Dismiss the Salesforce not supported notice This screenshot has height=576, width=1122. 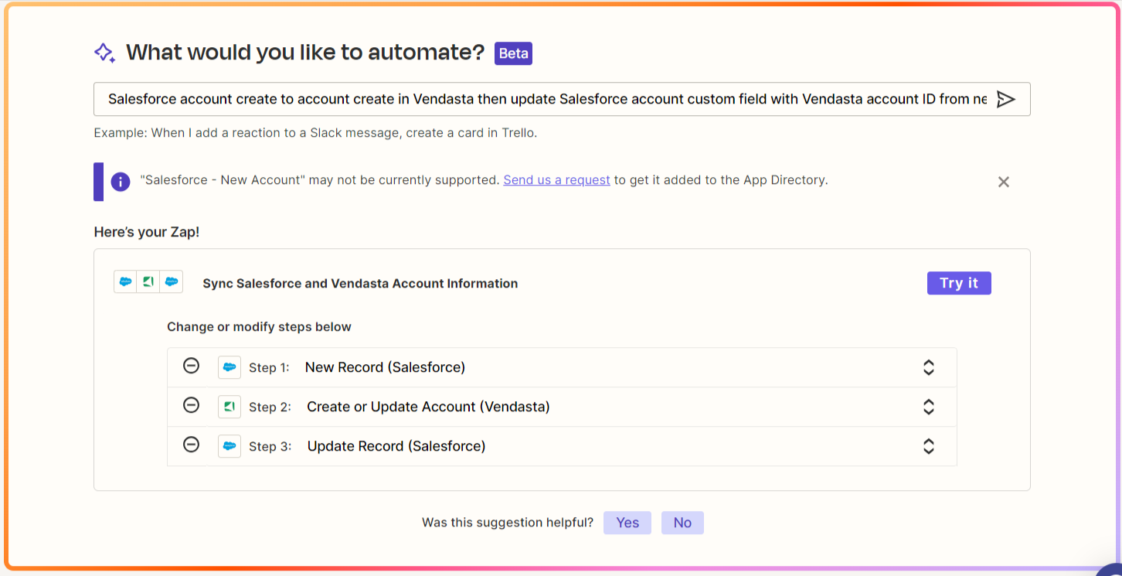click(x=1003, y=182)
